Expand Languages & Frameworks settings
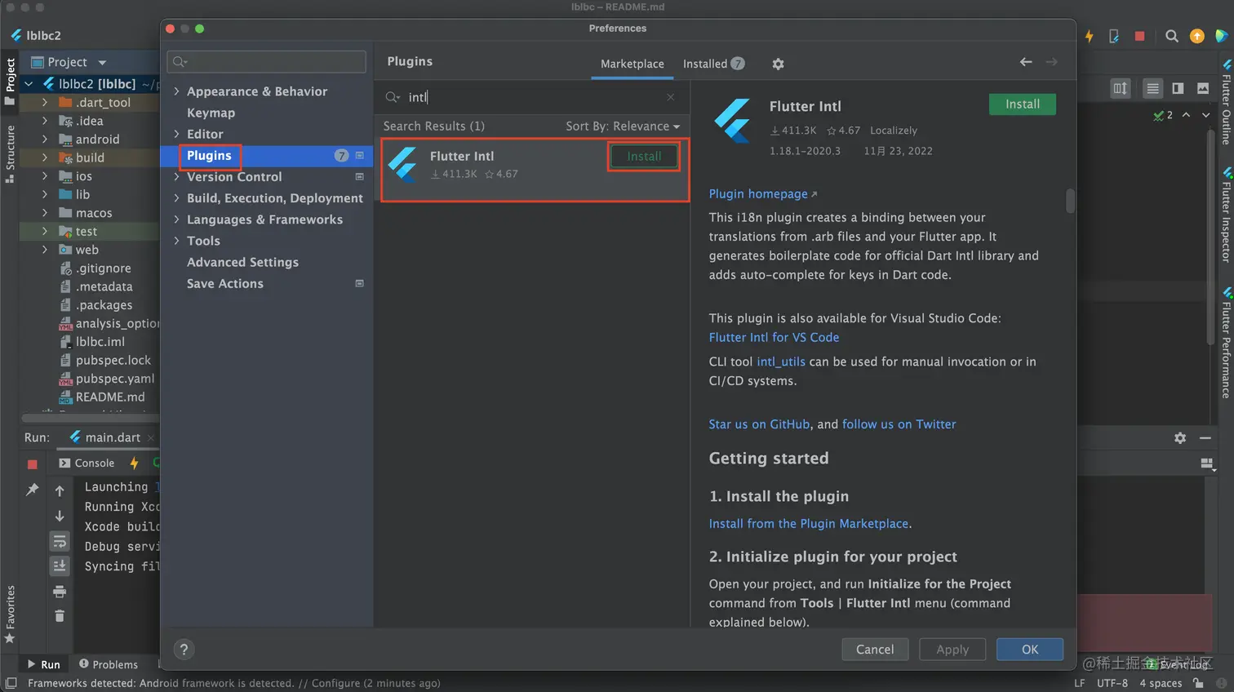The height and width of the screenshot is (692, 1234). (176, 220)
